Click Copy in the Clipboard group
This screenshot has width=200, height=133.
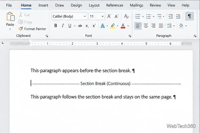coord(25,22)
